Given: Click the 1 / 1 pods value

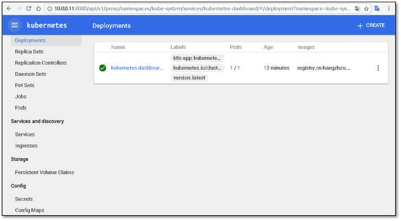Looking at the screenshot, I should click(235, 68).
